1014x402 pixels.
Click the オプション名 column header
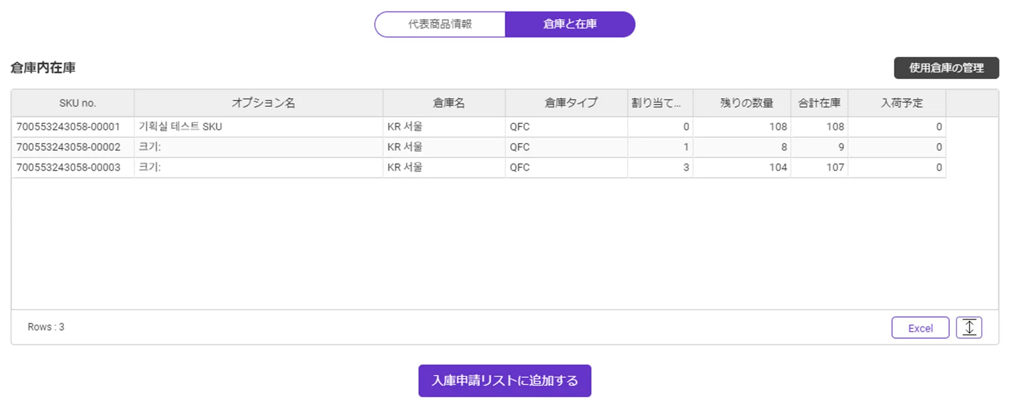(x=263, y=103)
